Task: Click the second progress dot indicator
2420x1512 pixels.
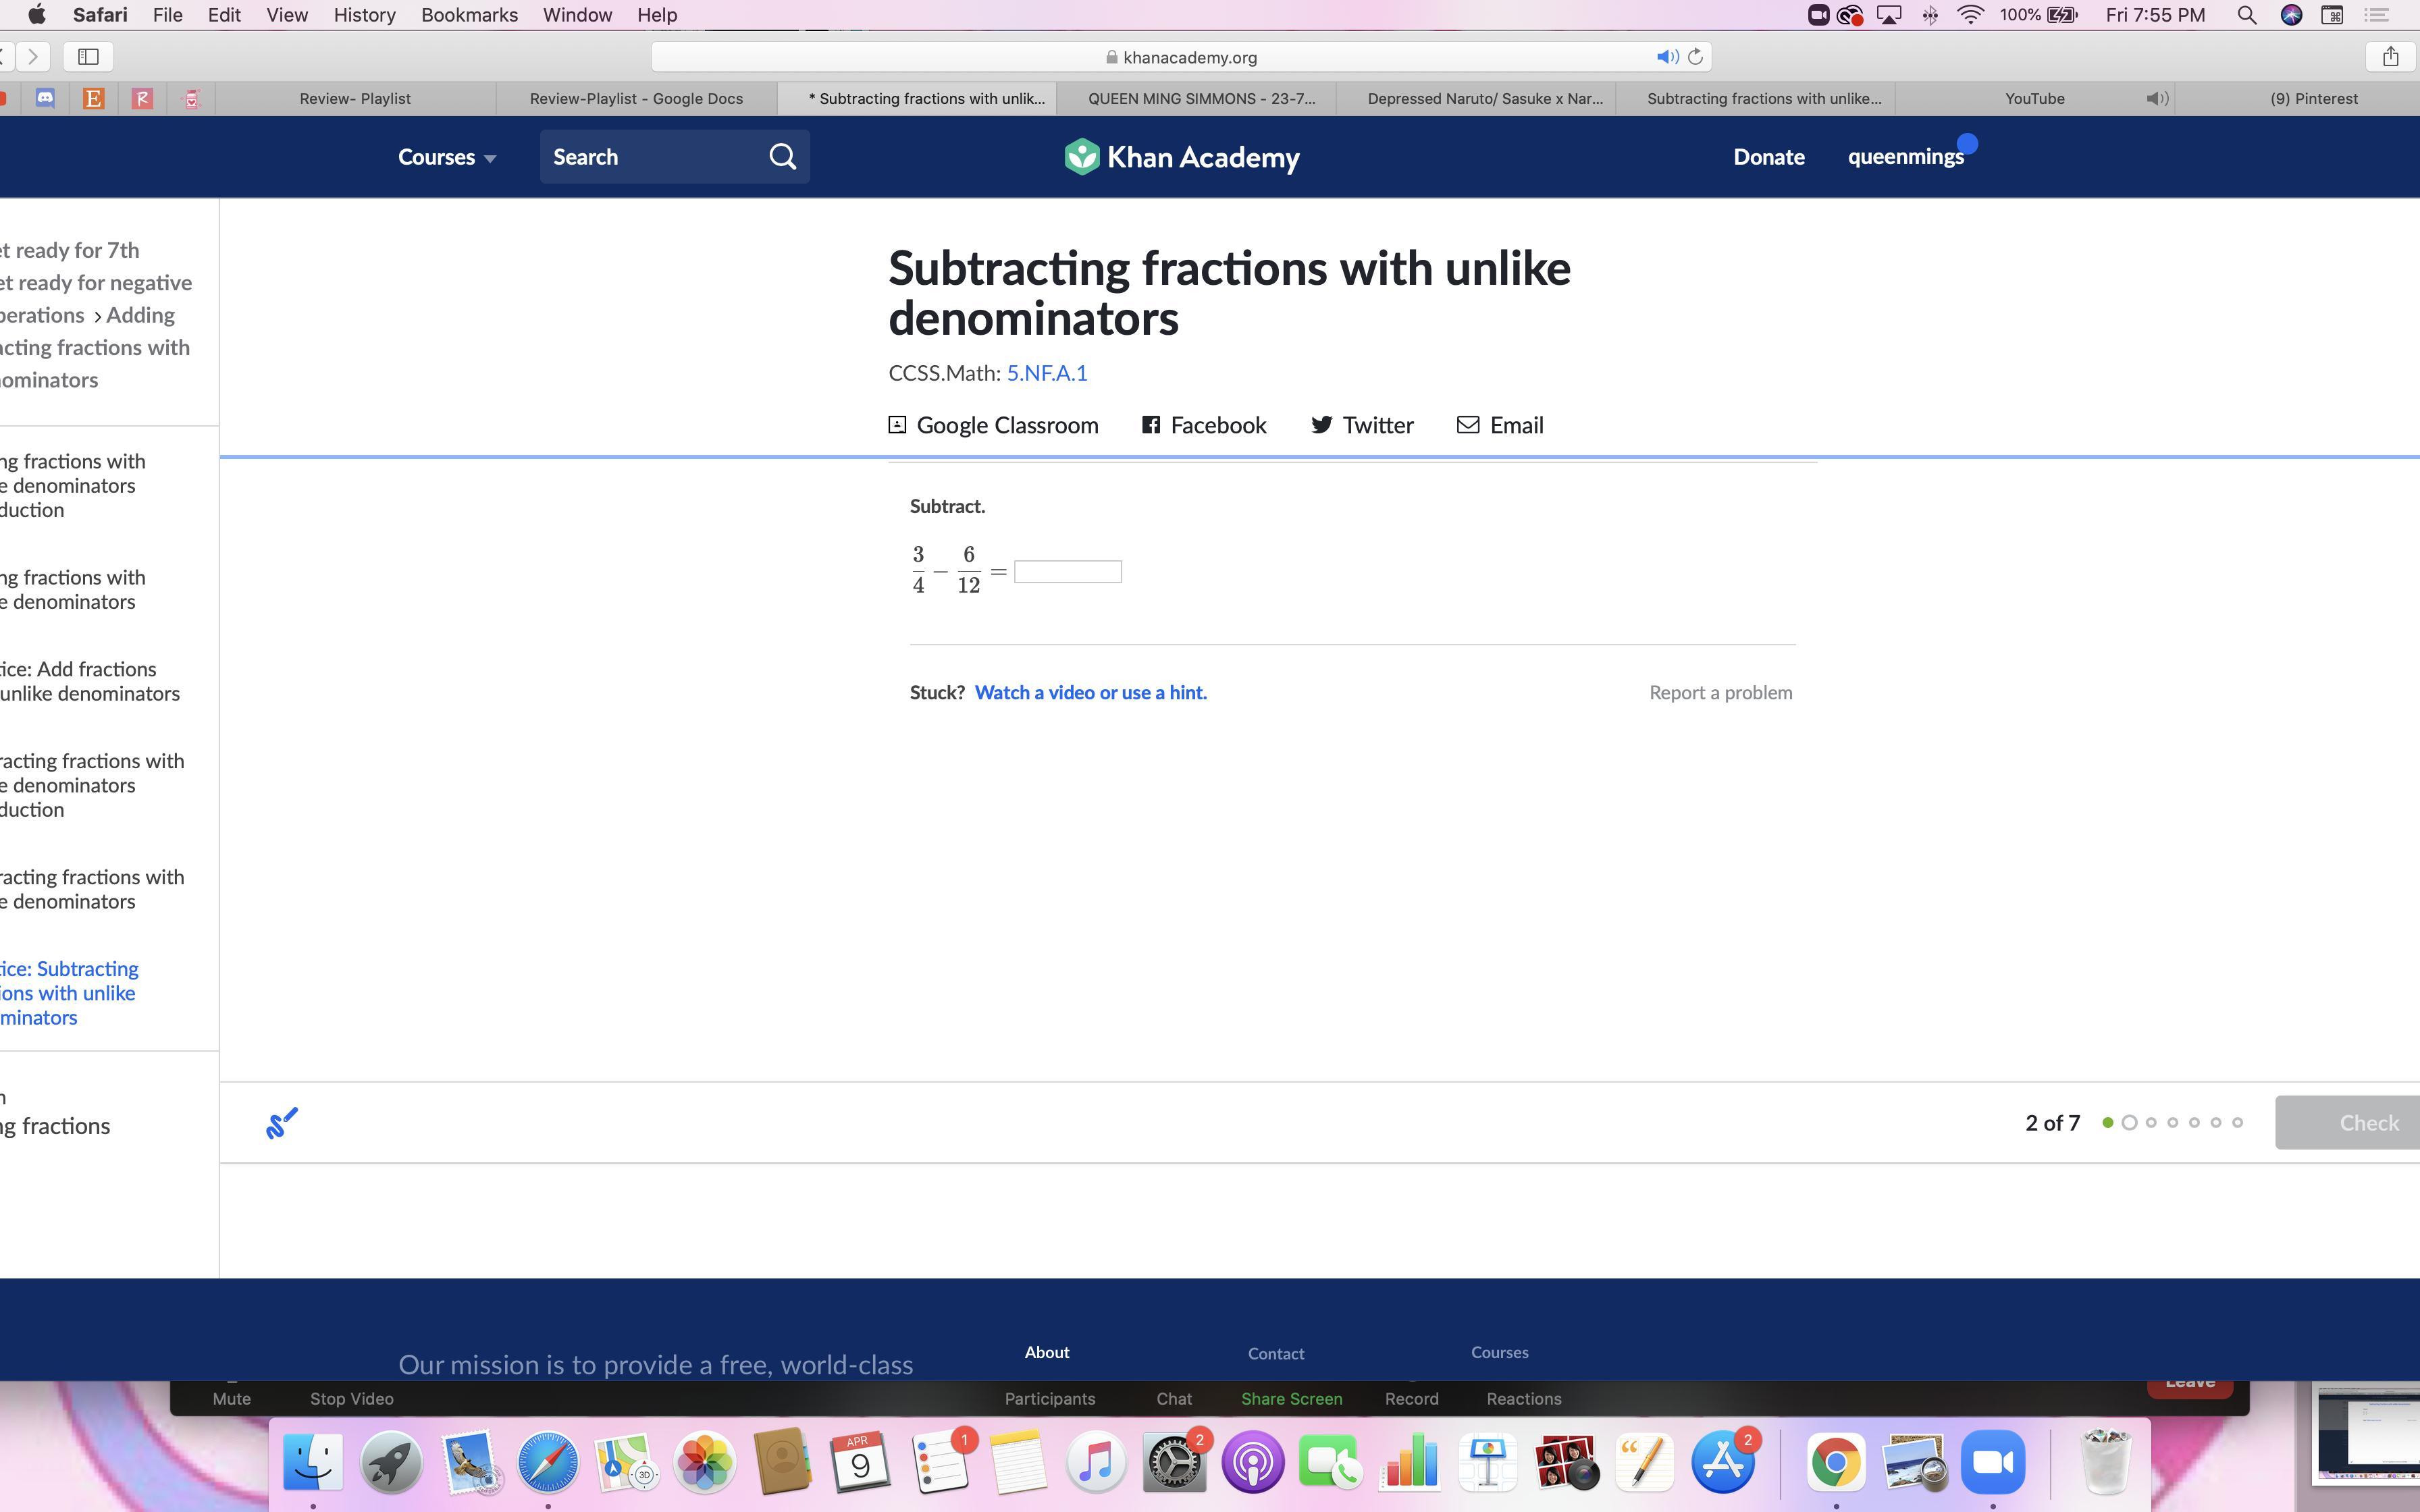Action: (2129, 1122)
